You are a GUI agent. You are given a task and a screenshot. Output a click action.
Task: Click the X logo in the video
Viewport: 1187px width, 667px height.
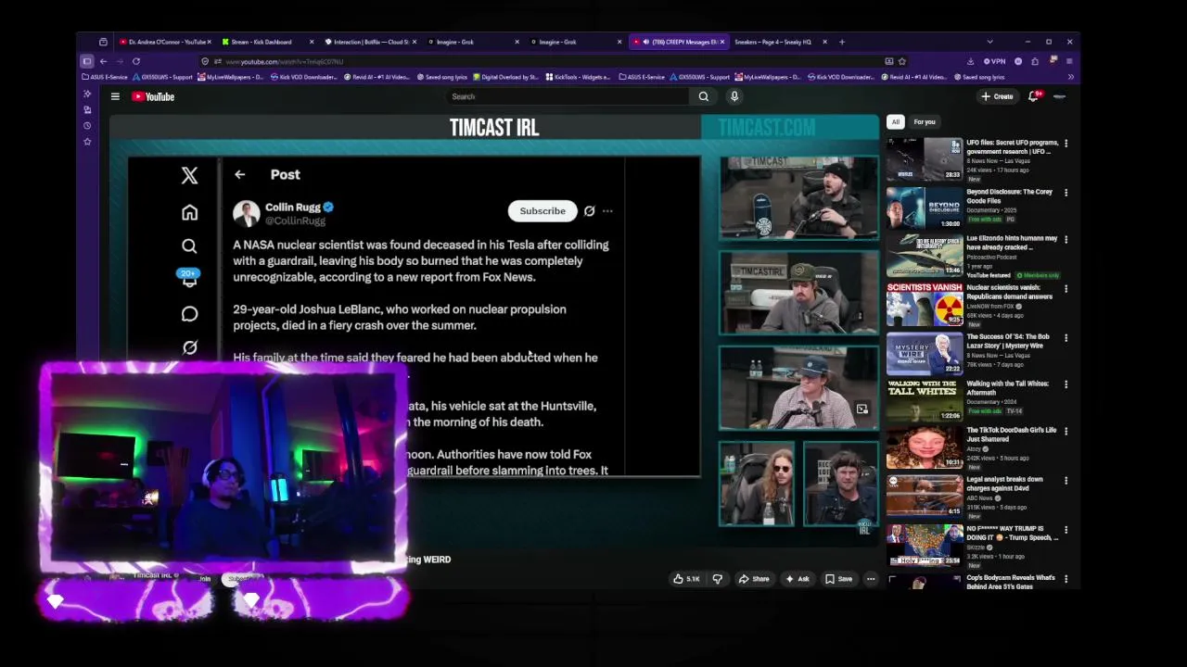[189, 175]
